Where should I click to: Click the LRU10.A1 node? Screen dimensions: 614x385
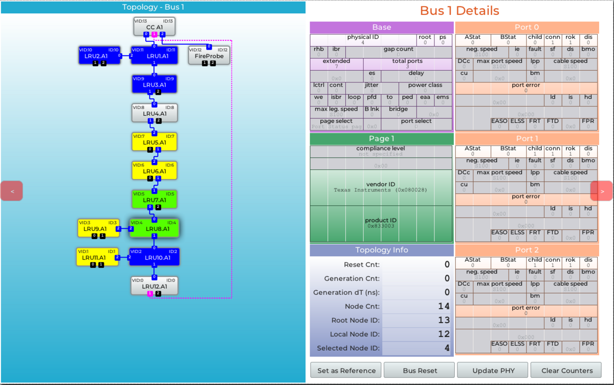(155, 257)
